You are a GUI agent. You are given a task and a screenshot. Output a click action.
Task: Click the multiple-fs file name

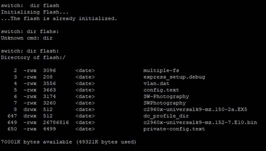click(x=159, y=70)
